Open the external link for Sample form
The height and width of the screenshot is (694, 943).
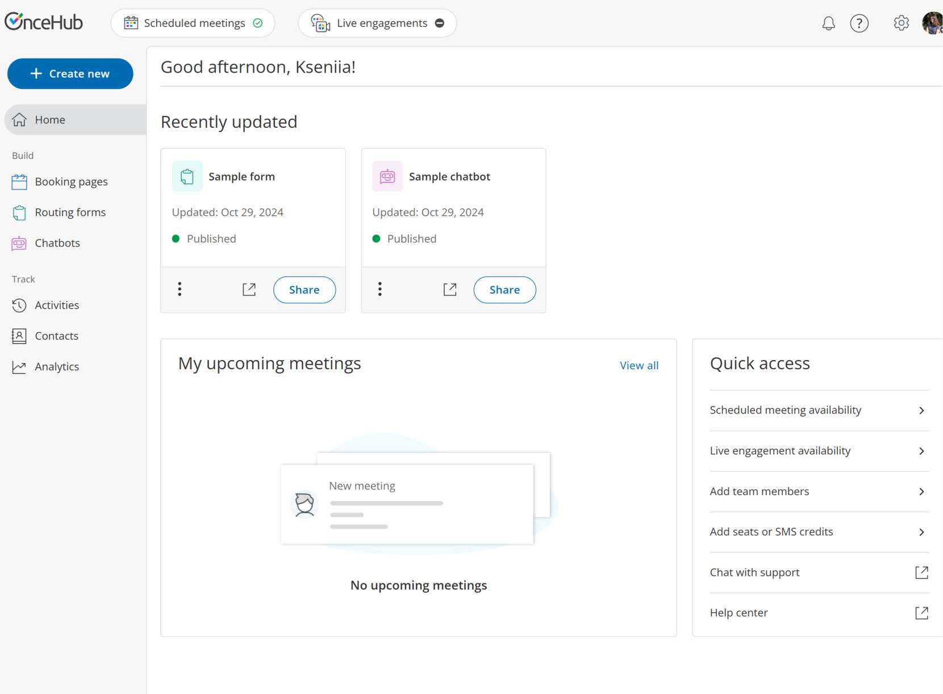[249, 289]
